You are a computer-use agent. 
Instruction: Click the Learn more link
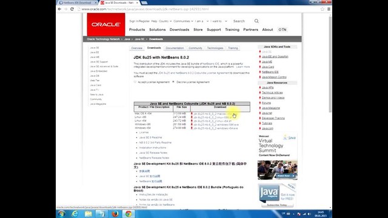click(242, 67)
